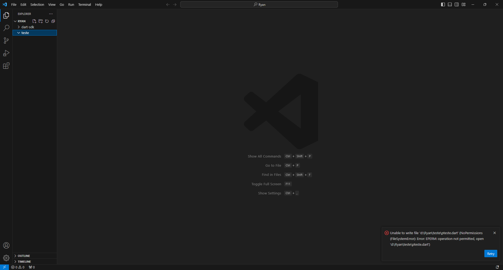Open a remote window from status bar

click(x=4, y=267)
